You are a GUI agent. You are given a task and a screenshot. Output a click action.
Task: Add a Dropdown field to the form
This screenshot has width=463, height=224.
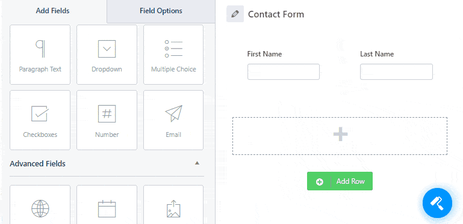pyautogui.click(x=107, y=55)
